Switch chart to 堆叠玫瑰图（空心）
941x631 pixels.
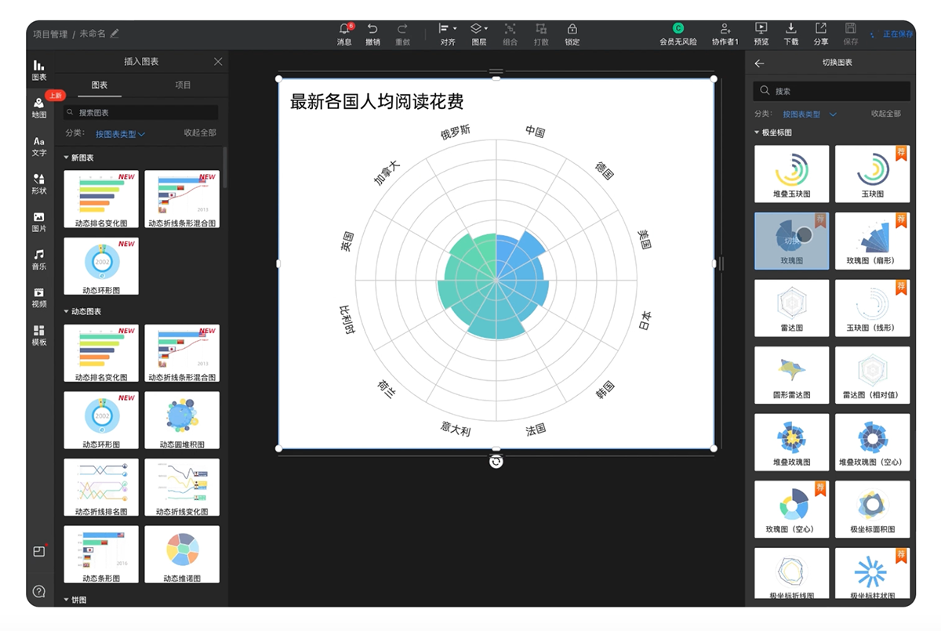[872, 442]
